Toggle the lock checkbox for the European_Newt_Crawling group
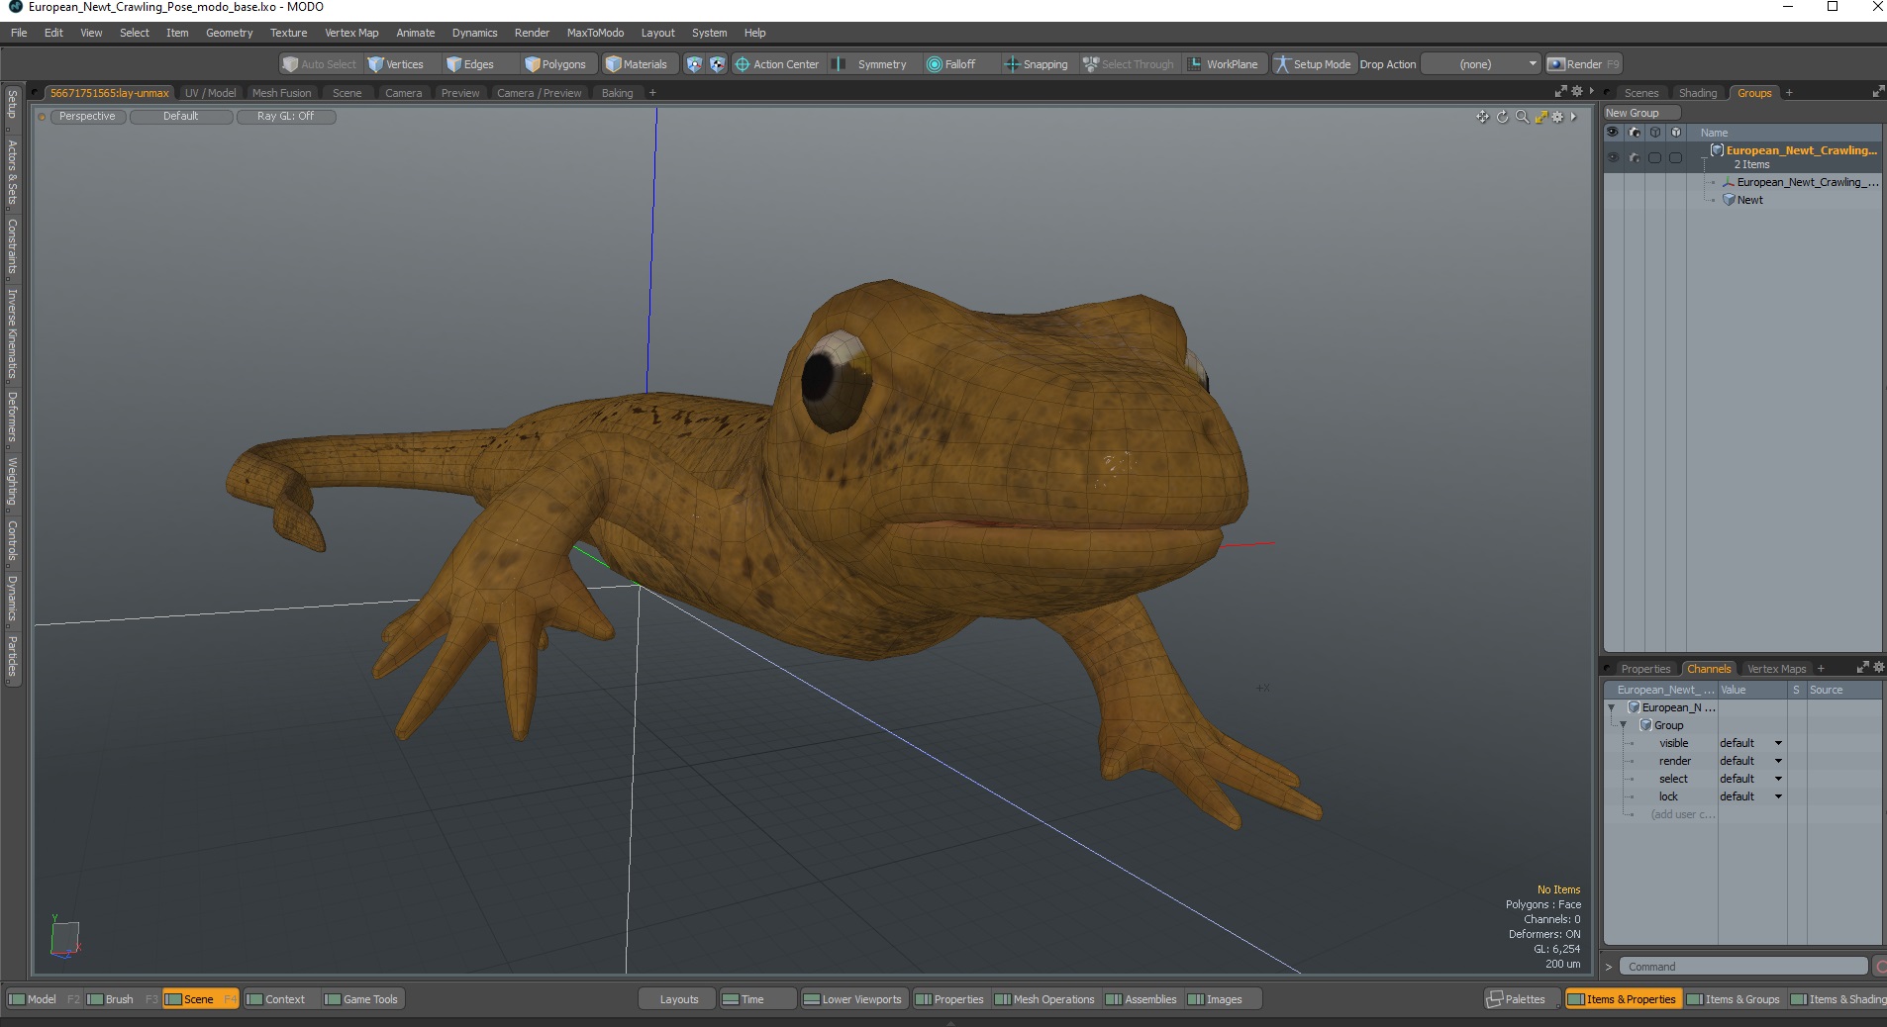The image size is (1887, 1027). (1675, 157)
